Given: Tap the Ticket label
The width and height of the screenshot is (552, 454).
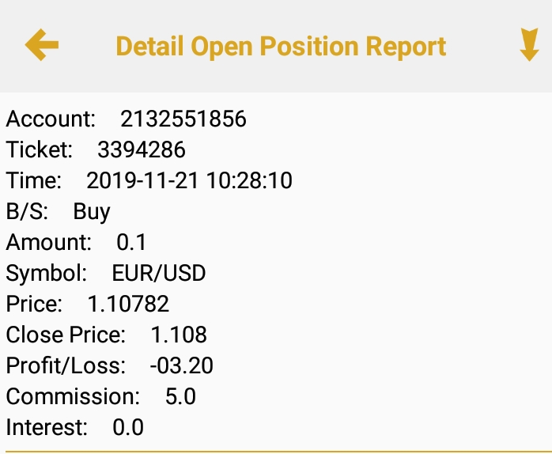Looking at the screenshot, I should [x=40, y=150].
